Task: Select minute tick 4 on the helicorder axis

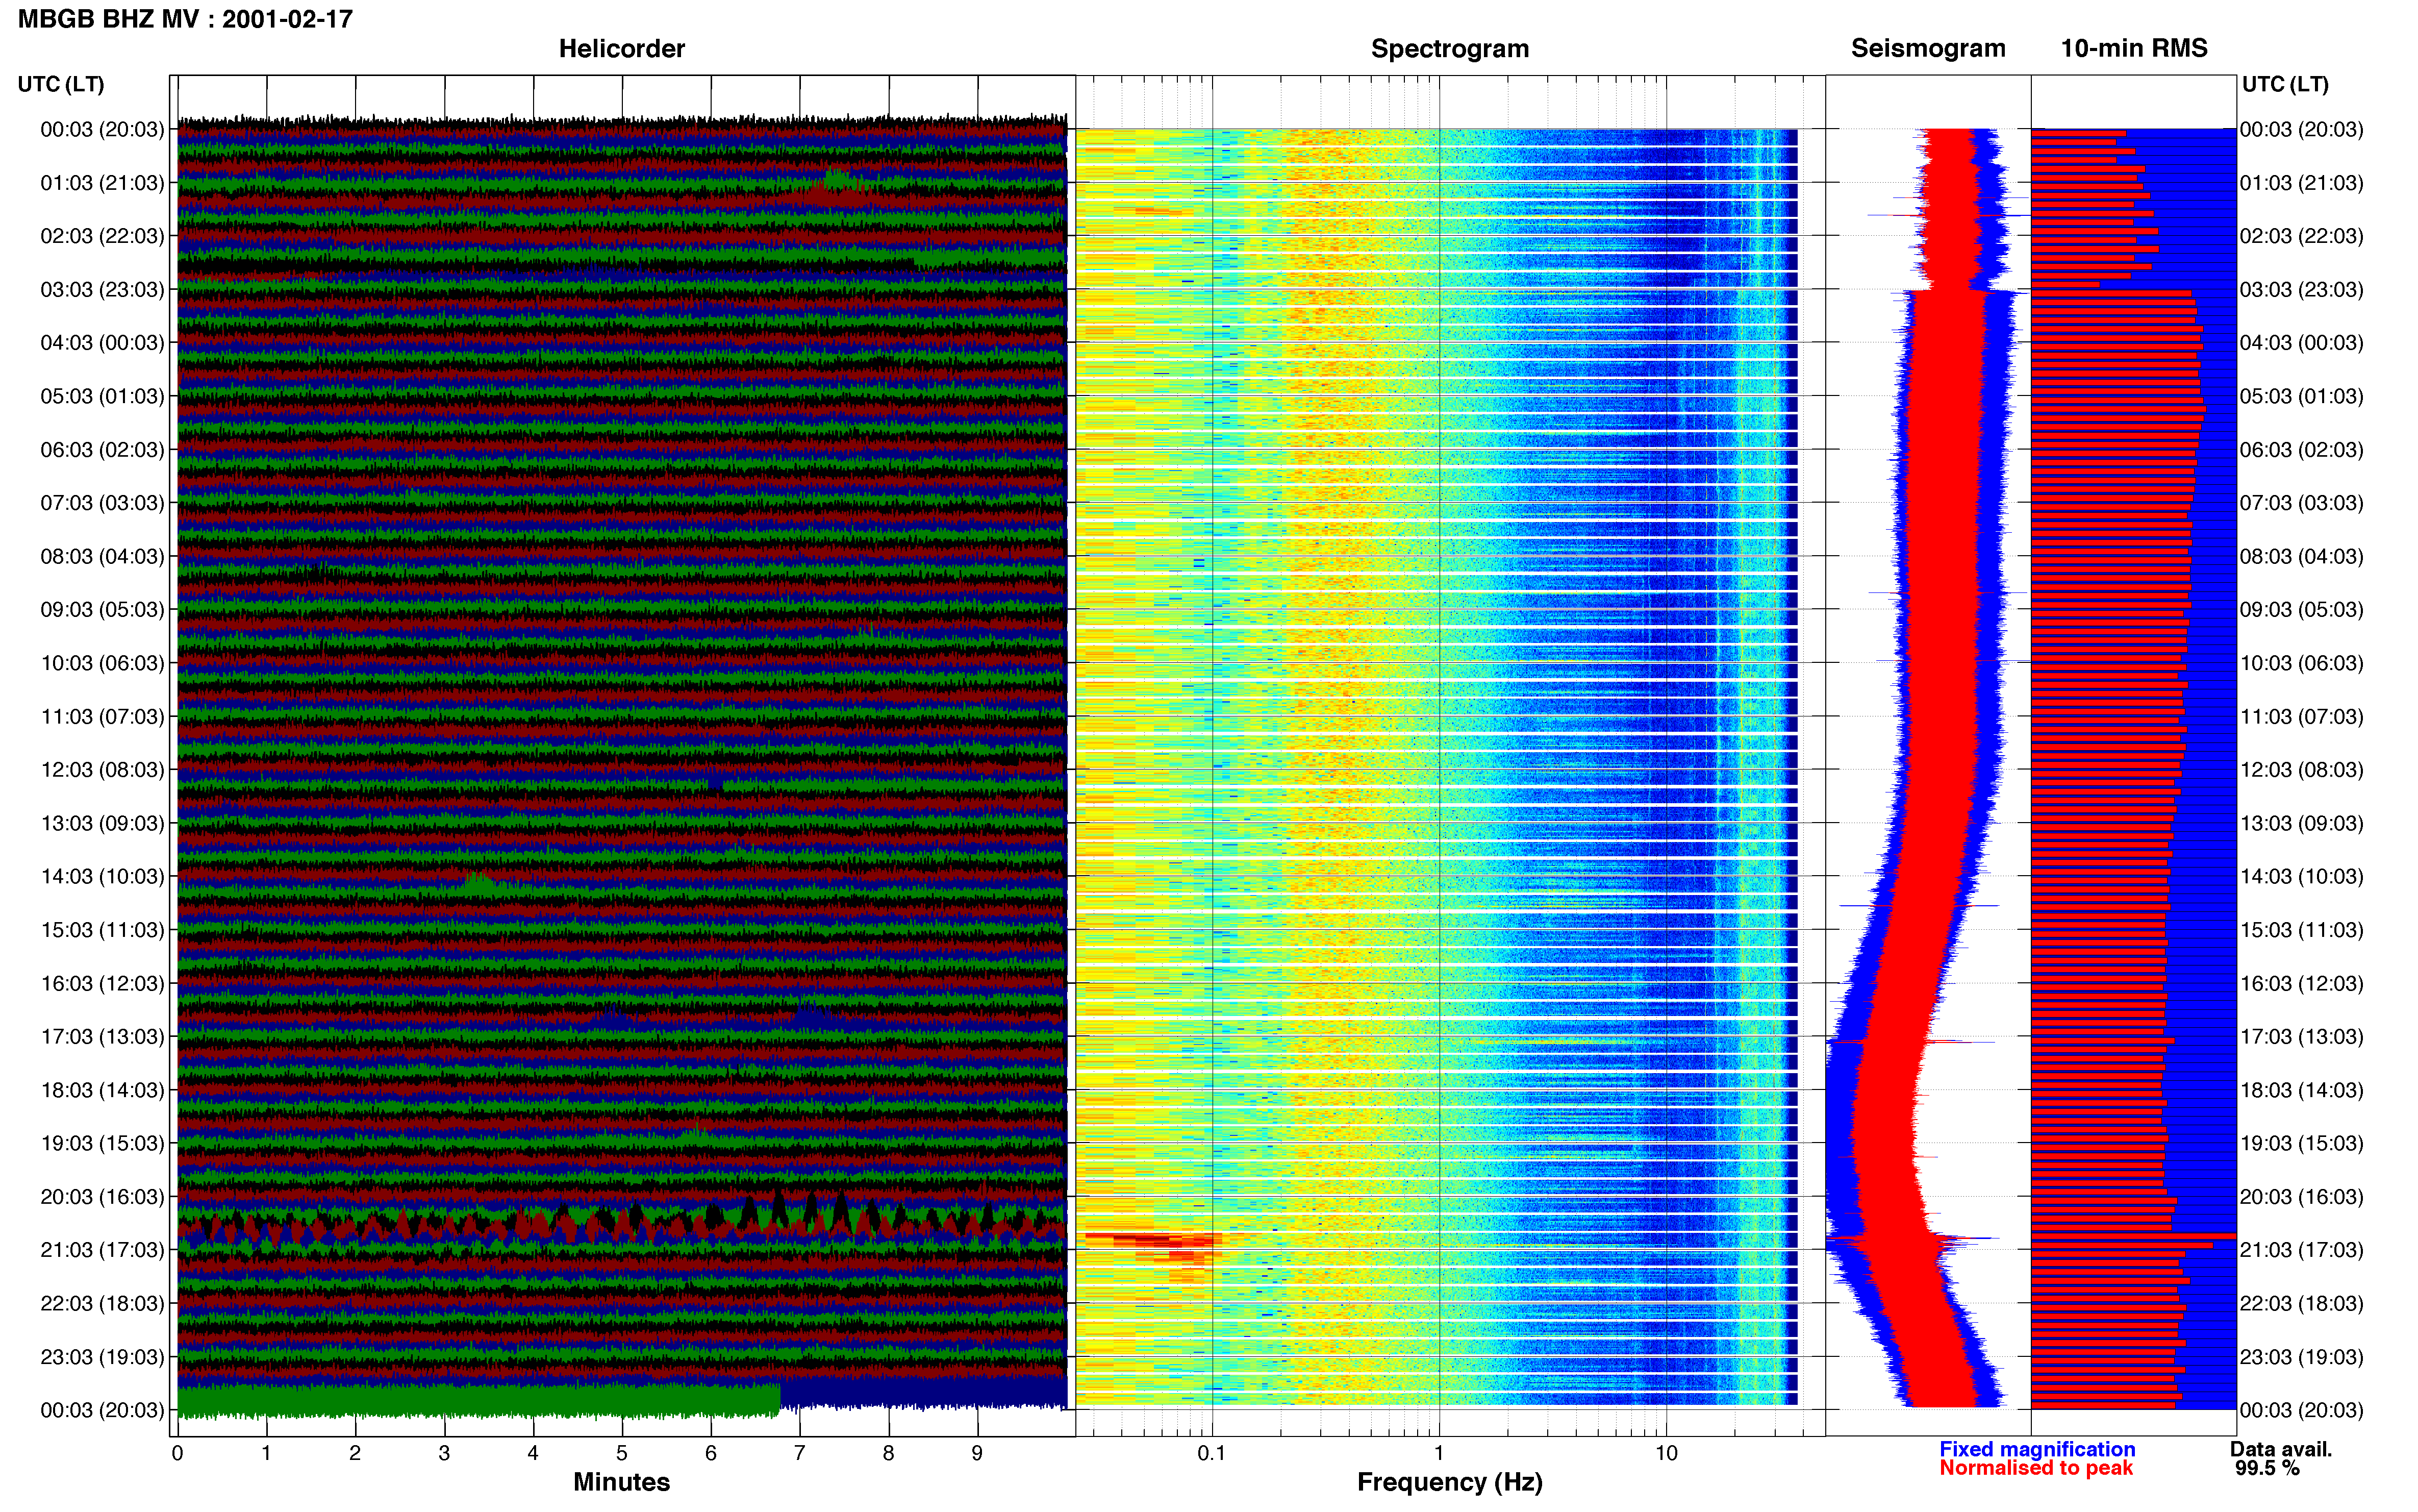Action: [533, 1453]
